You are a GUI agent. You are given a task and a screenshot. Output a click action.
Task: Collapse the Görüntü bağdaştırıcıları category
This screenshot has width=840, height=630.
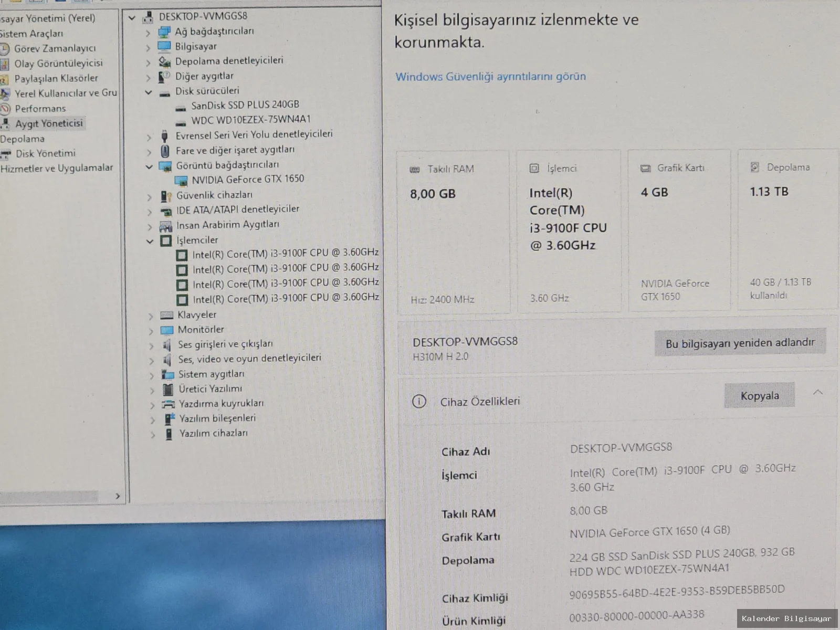point(149,166)
